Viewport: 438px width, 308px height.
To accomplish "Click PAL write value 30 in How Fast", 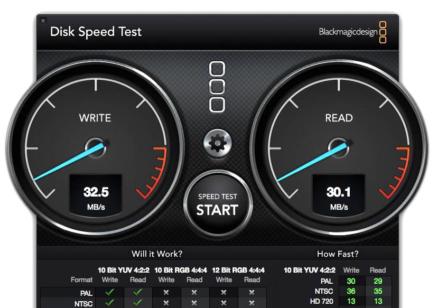I will 351,281.
